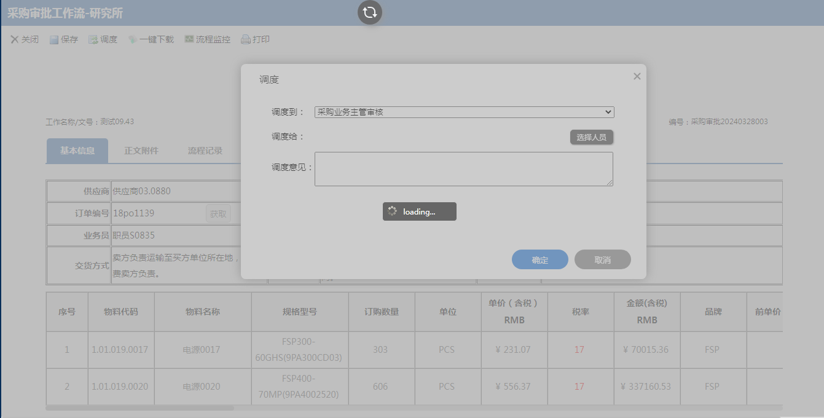Click the order quantity 303
824x418 pixels.
380,350
